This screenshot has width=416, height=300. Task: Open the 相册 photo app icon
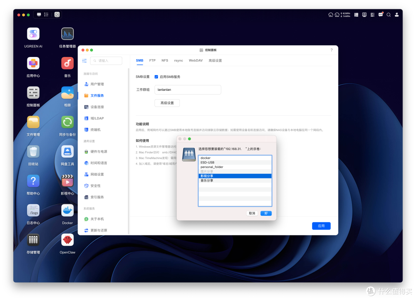click(67, 93)
